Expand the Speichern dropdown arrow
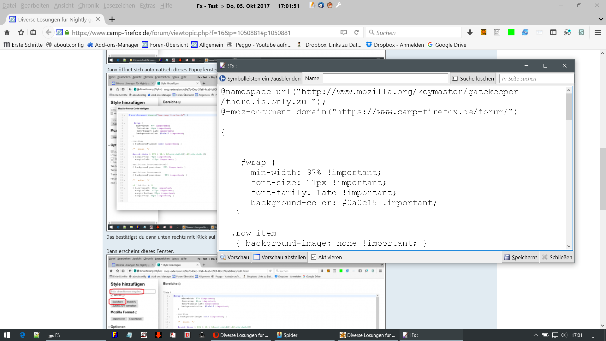Viewport: 606px width, 341px height. 536,257
